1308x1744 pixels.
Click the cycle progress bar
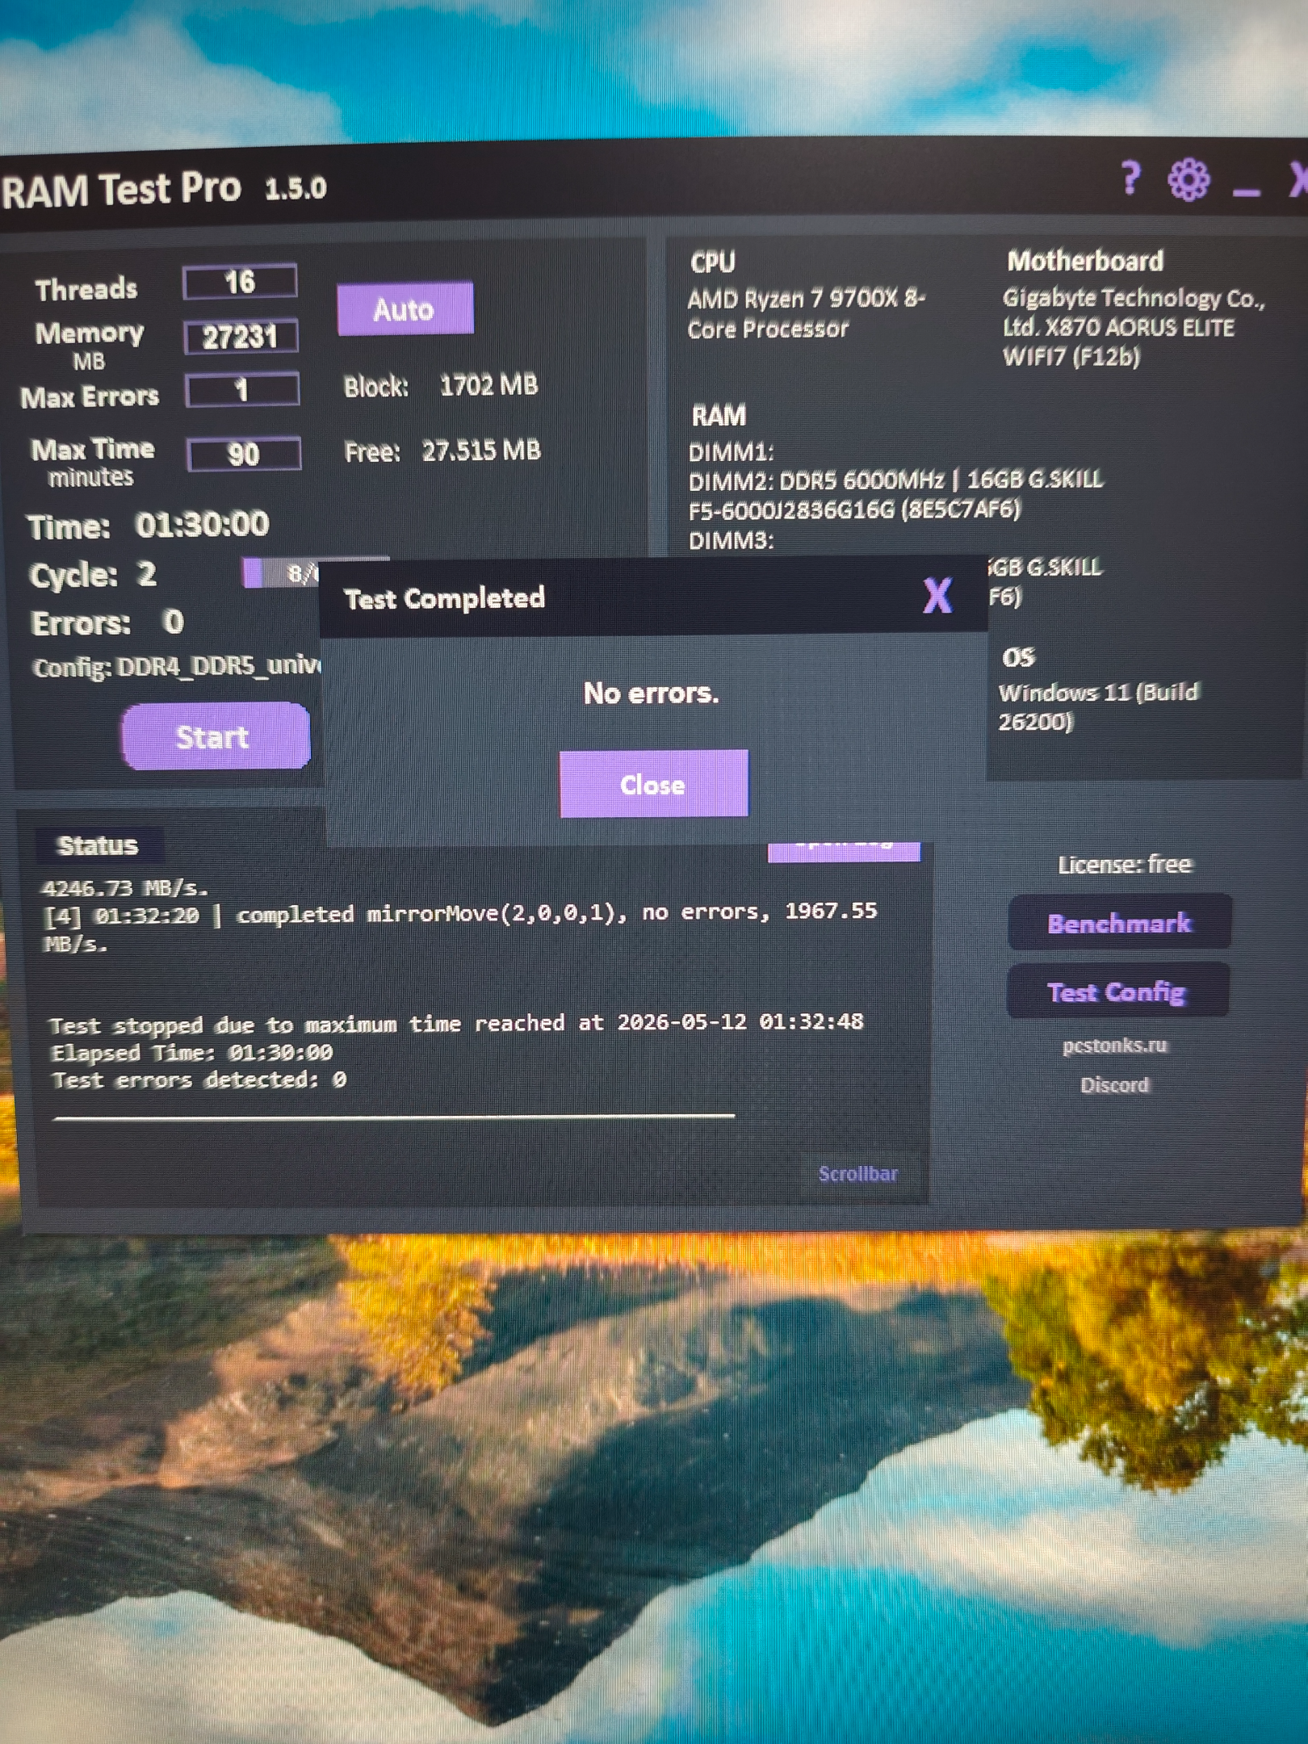click(315, 572)
